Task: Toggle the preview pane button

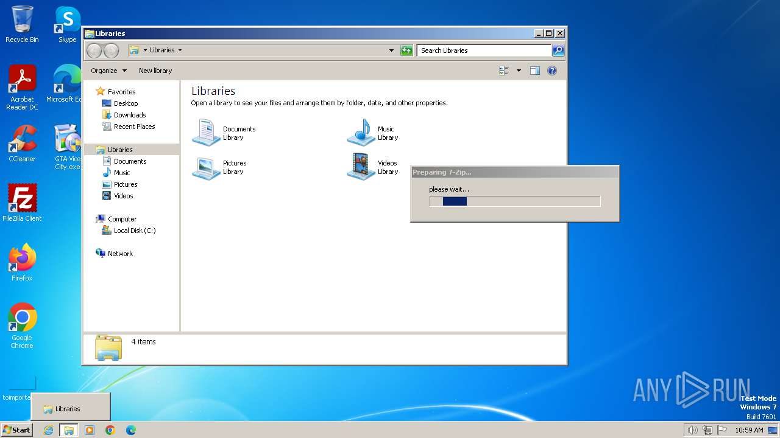Action: pyautogui.click(x=534, y=71)
